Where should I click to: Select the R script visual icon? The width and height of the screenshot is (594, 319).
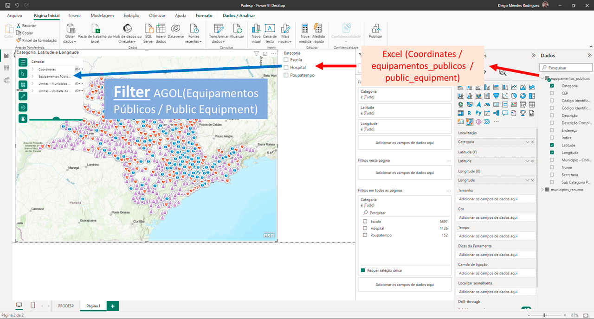coord(470,113)
